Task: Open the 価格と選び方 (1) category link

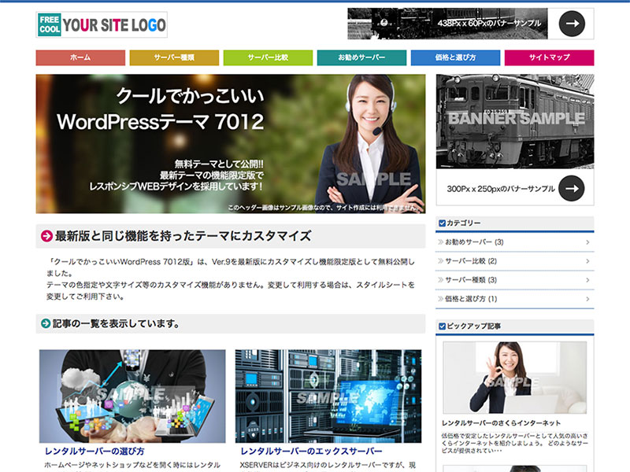Action: coord(471,299)
